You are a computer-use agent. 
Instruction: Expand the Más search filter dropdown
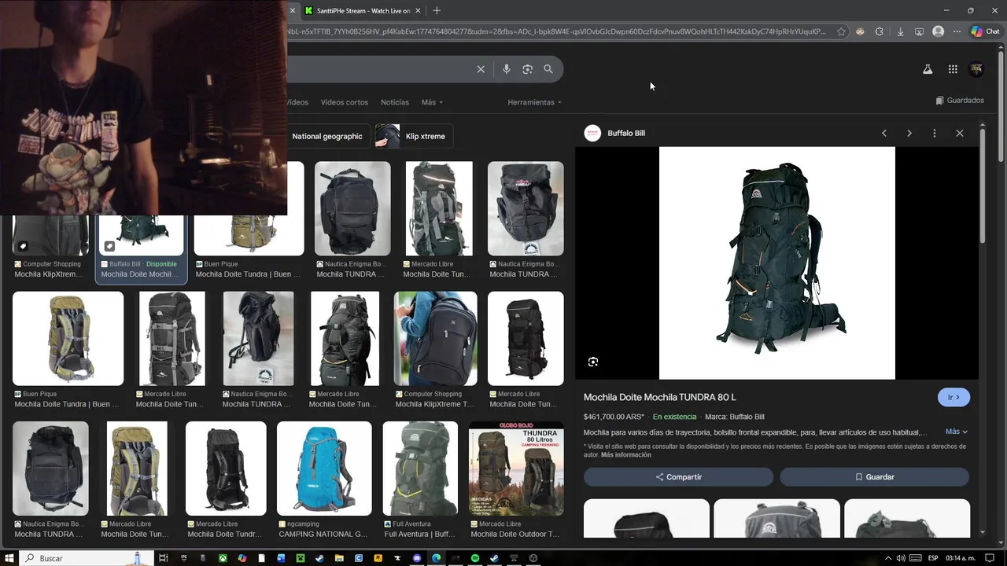432,102
